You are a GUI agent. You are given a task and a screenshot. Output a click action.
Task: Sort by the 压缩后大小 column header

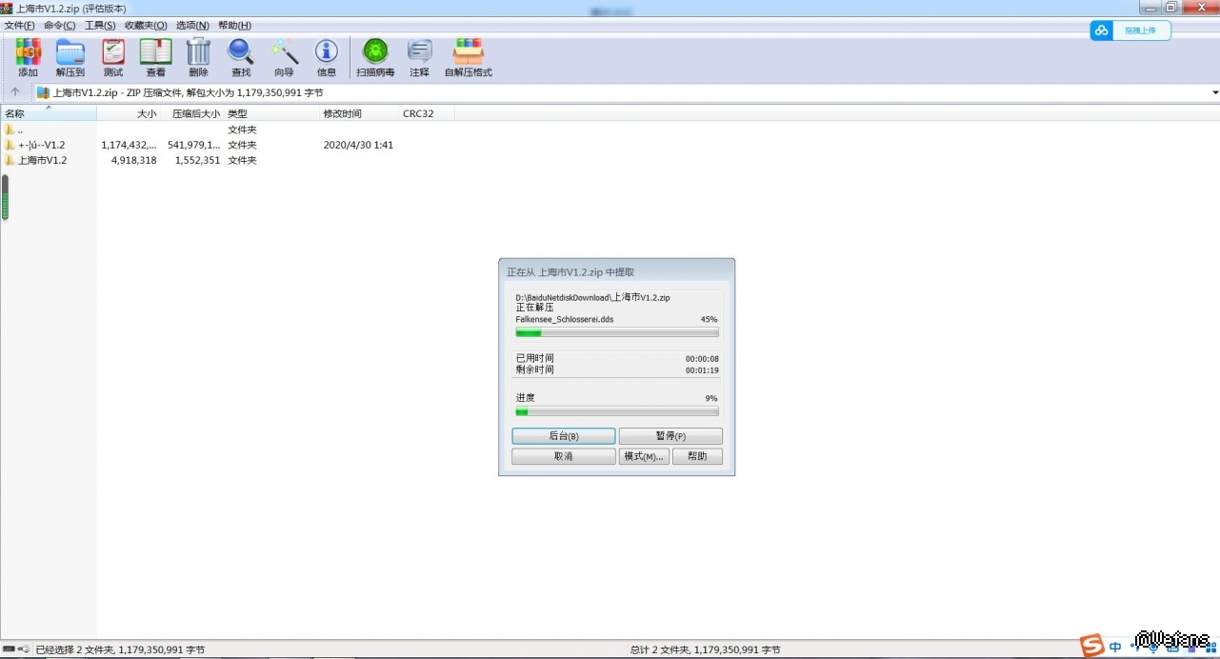191,113
